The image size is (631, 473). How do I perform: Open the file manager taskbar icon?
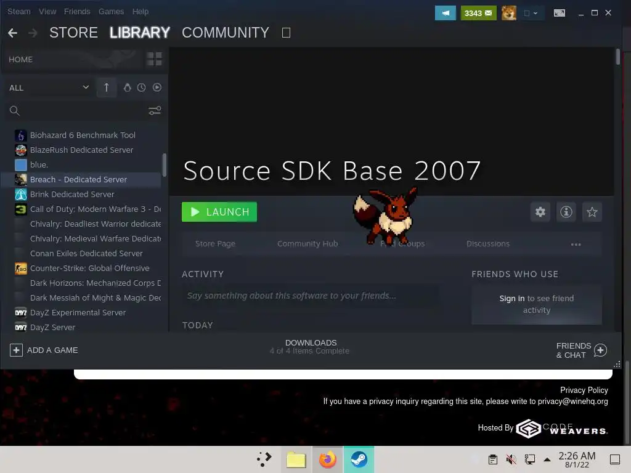(296, 459)
